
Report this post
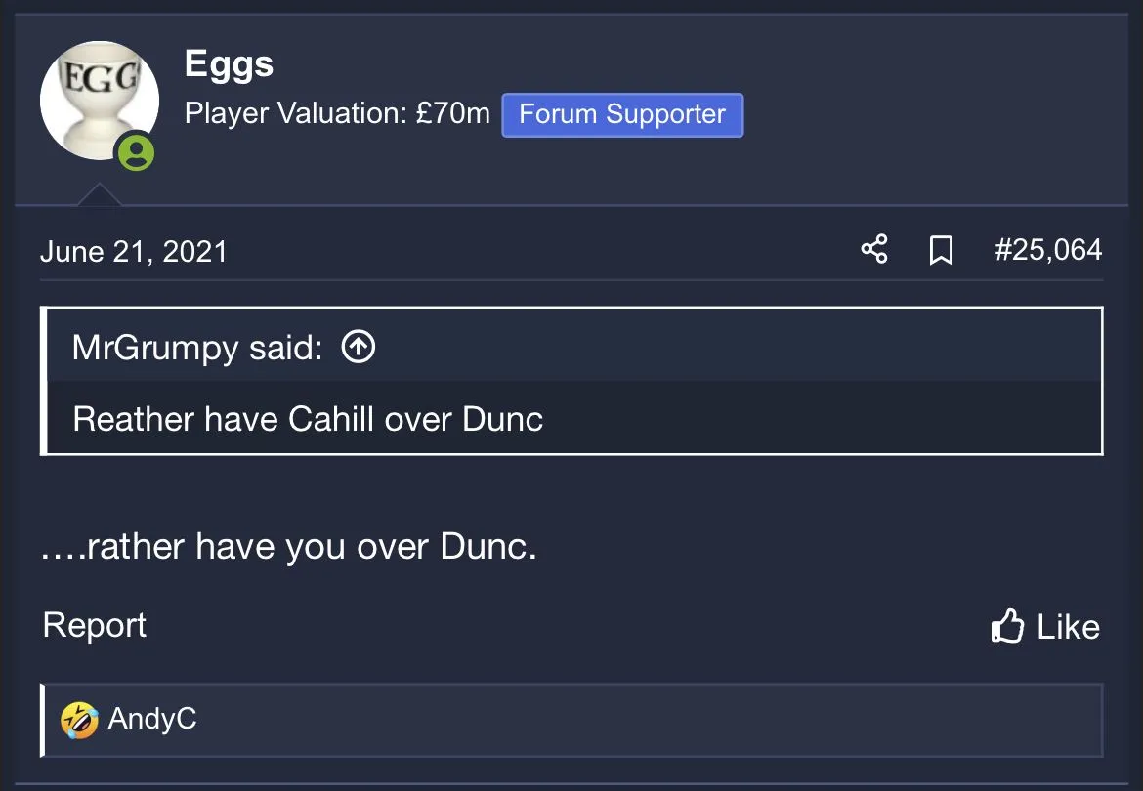(95, 625)
